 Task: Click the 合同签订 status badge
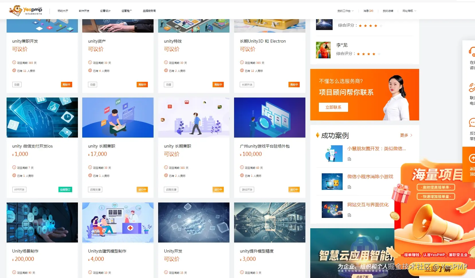(x=65, y=190)
